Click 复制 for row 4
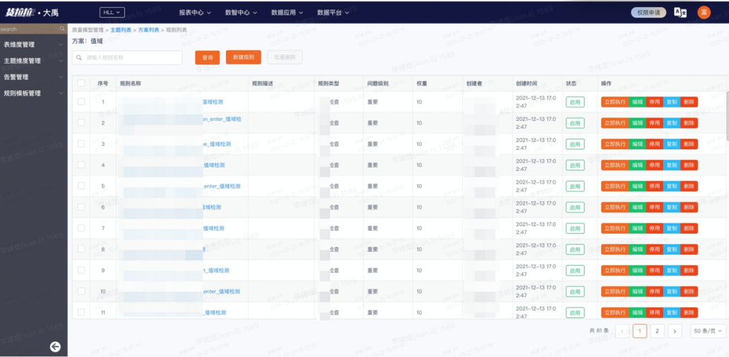This screenshot has width=729, height=357. (x=672, y=165)
